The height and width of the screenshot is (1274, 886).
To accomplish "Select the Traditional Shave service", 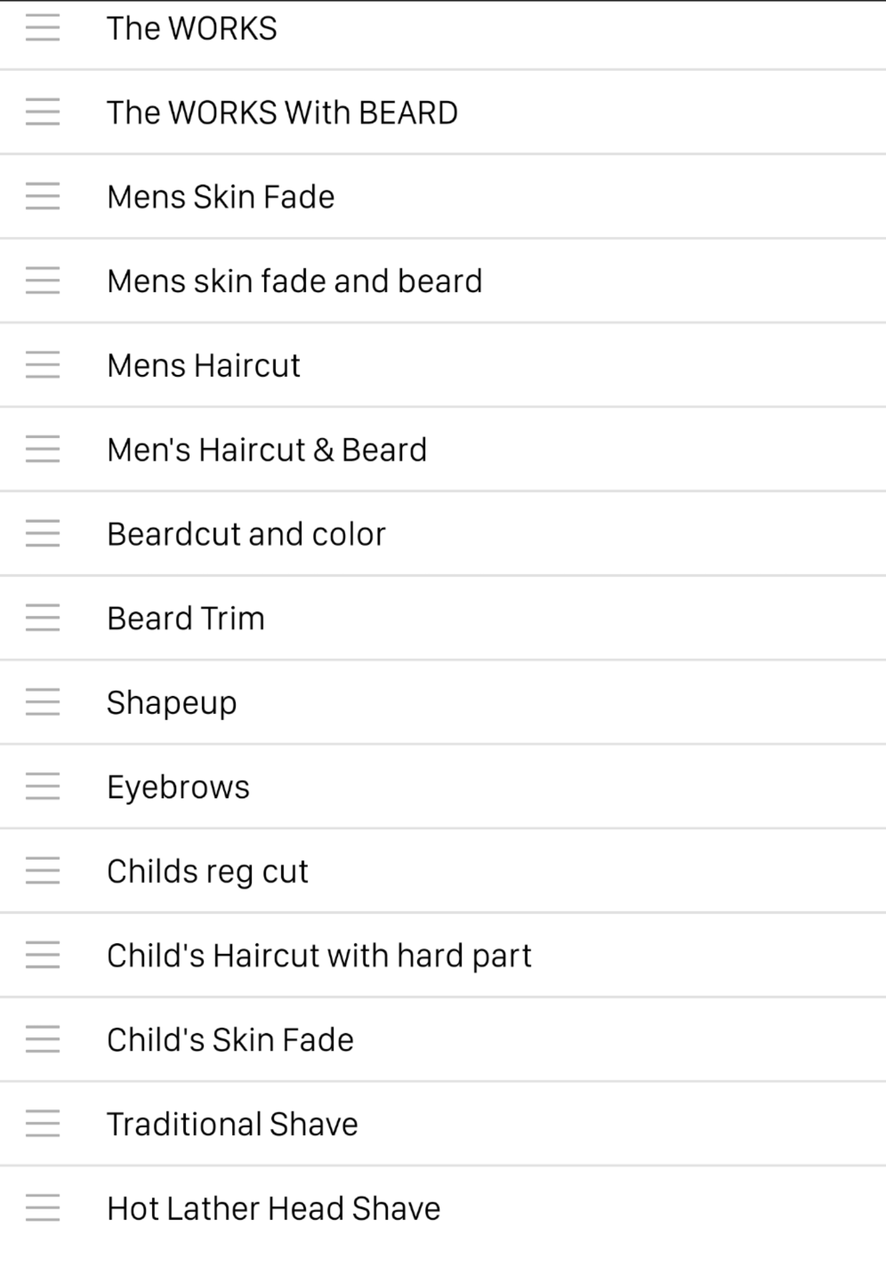I will 232,1124.
